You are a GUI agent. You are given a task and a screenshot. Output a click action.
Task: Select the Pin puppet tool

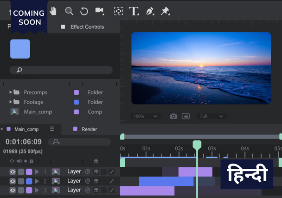[165, 11]
